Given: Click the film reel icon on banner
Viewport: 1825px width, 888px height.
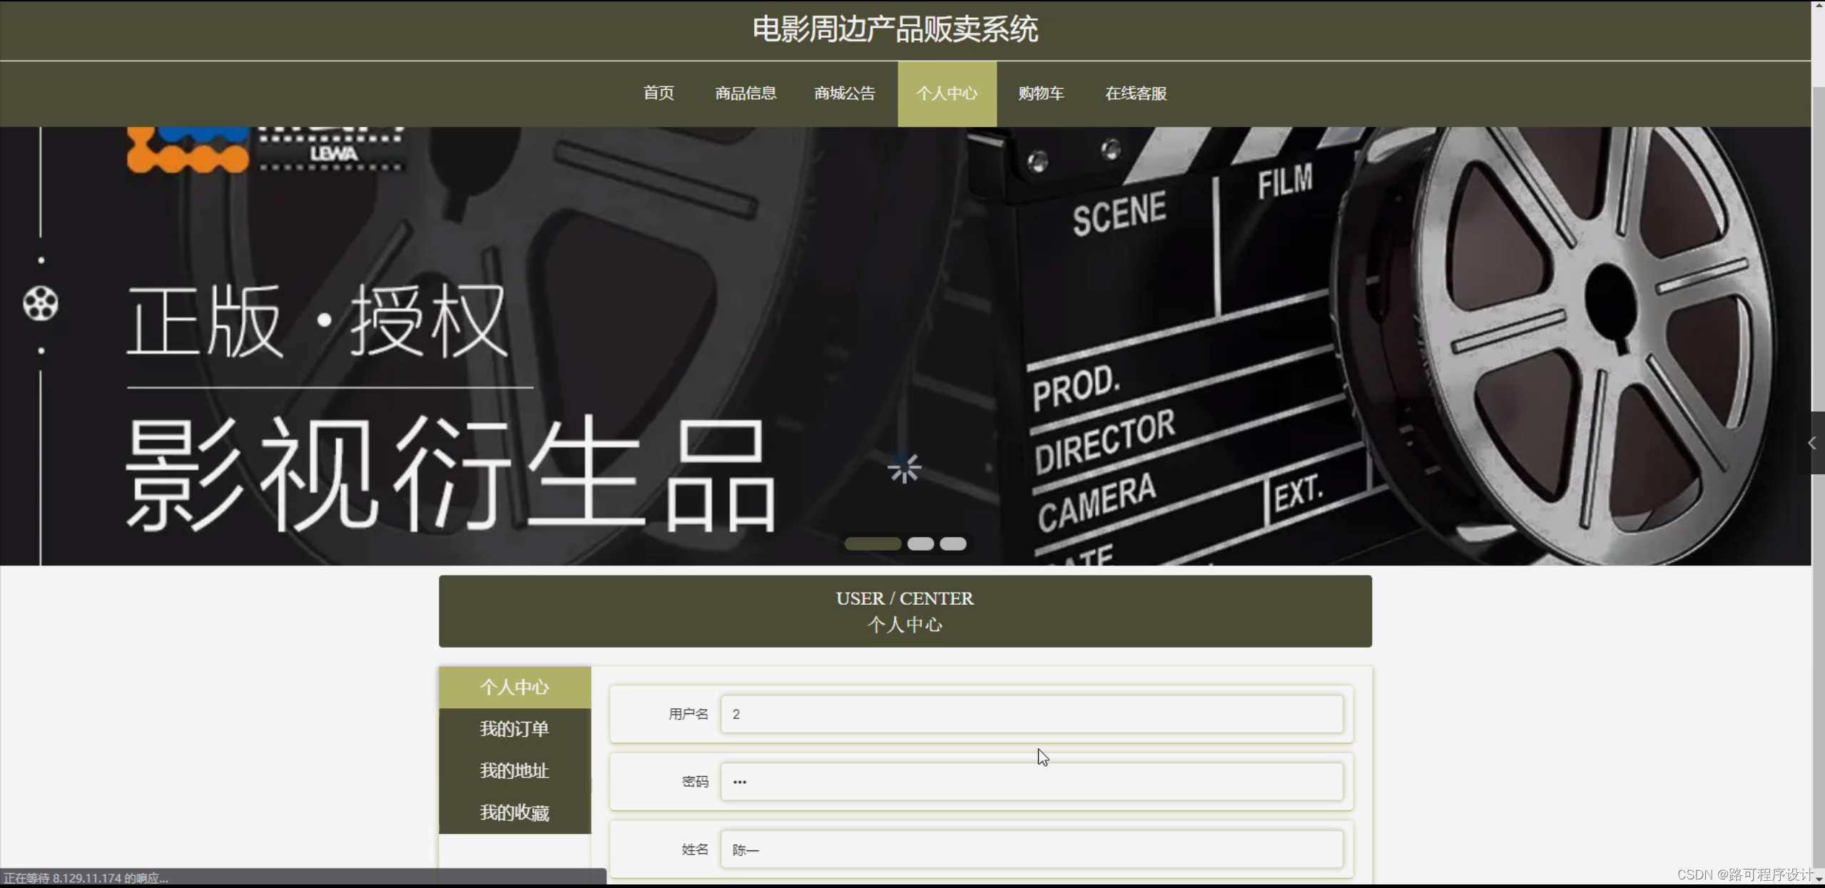Looking at the screenshot, I should (41, 305).
